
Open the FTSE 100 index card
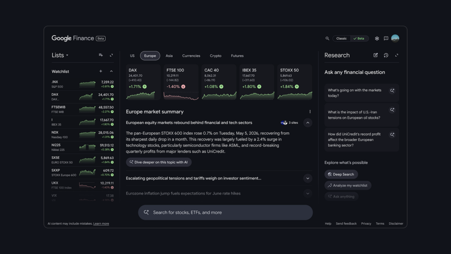[x=181, y=82]
